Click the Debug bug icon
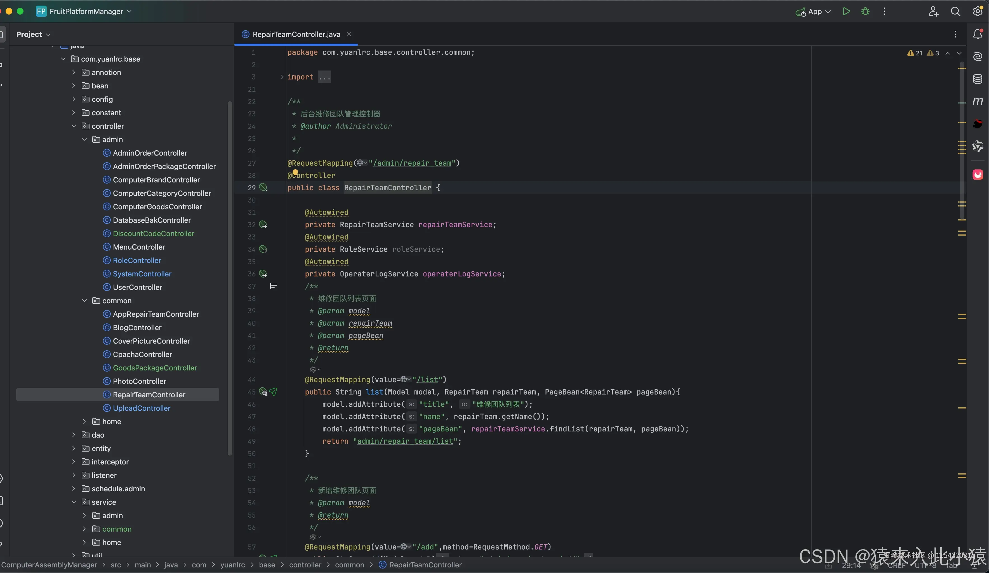The image size is (989, 573). click(865, 11)
